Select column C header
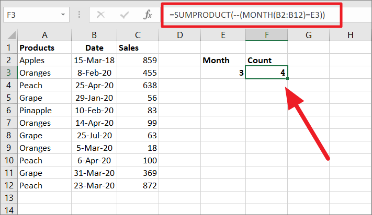The image size is (372, 215). point(138,35)
